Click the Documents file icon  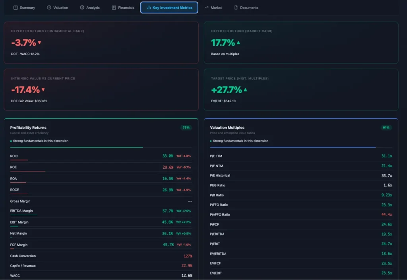[x=236, y=8]
